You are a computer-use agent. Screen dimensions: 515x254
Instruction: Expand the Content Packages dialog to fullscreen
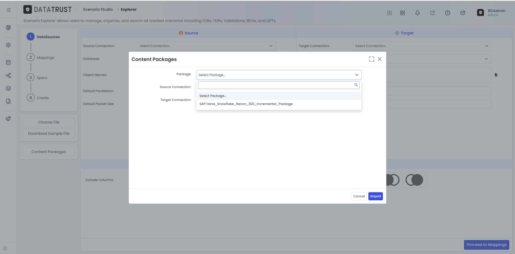click(372, 59)
